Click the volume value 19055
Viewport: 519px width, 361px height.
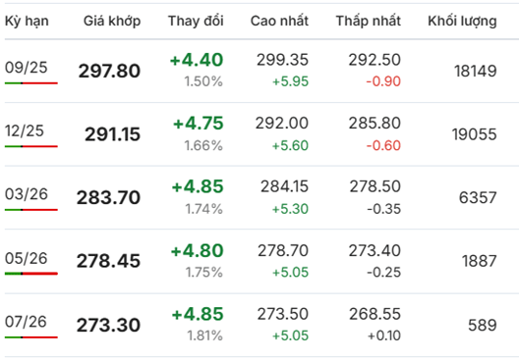(475, 134)
